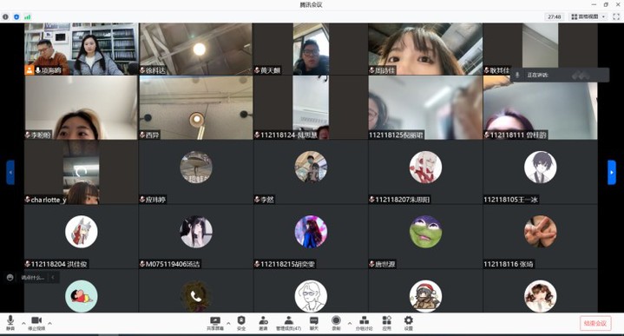The height and width of the screenshot is (336, 624).
Task: Expand audio options arrow beside microphone
Action: tap(23, 323)
